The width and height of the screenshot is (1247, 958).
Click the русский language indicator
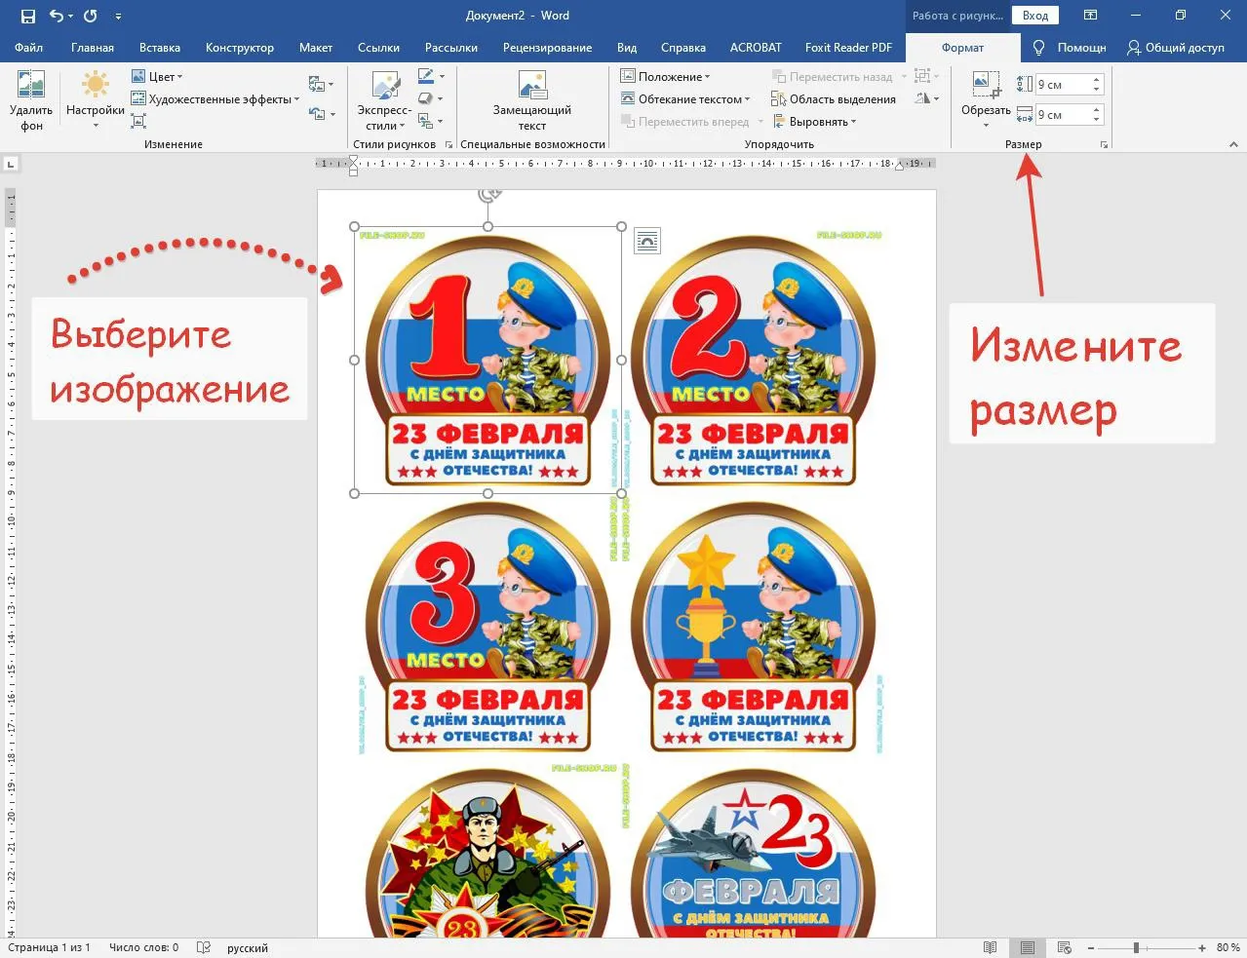click(248, 947)
